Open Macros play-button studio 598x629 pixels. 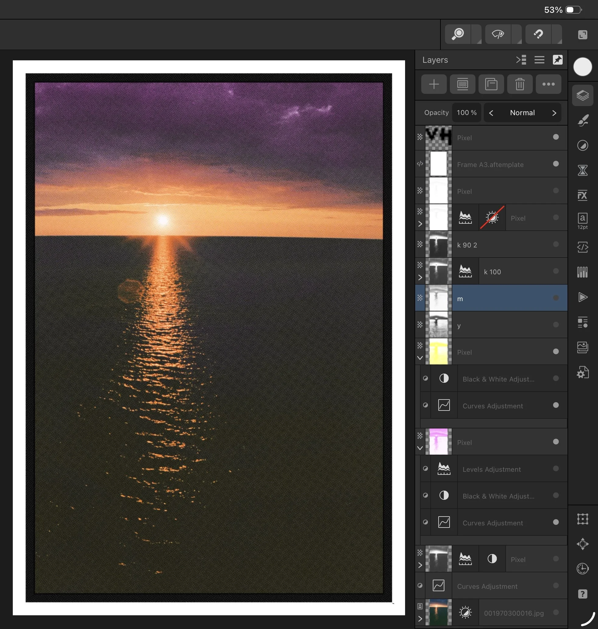(x=582, y=297)
